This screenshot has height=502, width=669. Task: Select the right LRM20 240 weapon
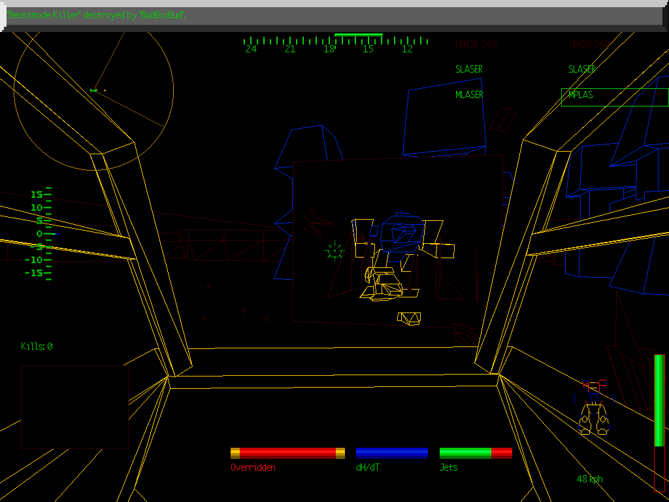click(588, 44)
